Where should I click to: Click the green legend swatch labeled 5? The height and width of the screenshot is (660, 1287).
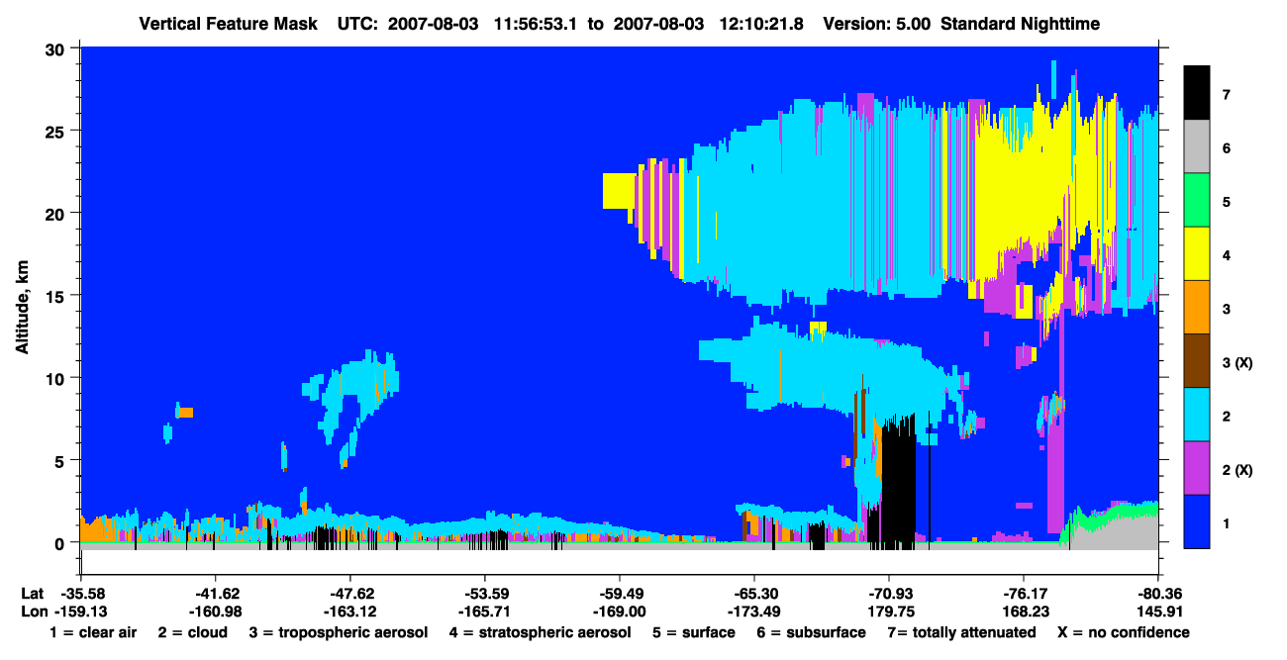1197,201
